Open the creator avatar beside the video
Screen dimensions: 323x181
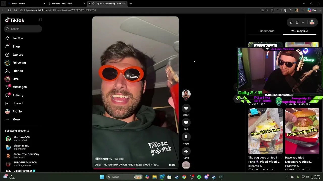(186, 94)
